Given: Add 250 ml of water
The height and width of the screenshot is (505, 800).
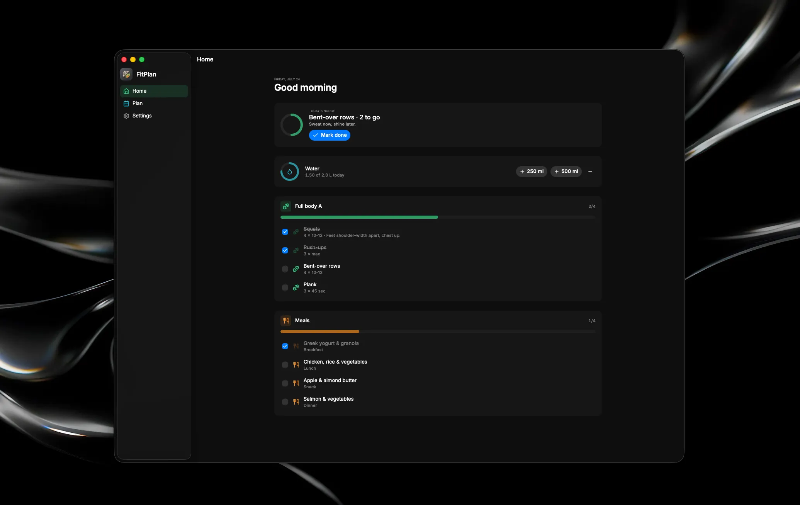Looking at the screenshot, I should pos(532,172).
